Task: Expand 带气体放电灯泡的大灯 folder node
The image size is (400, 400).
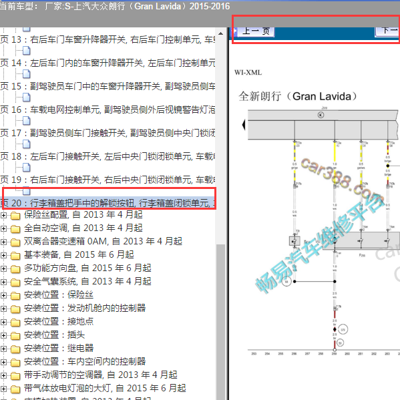Action: click(x=3, y=389)
